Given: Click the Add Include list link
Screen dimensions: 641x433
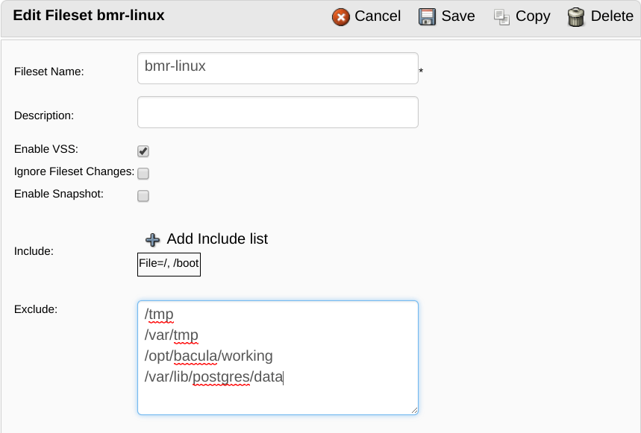Looking at the screenshot, I should tap(217, 238).
